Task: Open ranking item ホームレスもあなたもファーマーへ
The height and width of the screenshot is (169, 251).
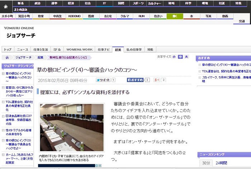Action: [x=19, y=159]
